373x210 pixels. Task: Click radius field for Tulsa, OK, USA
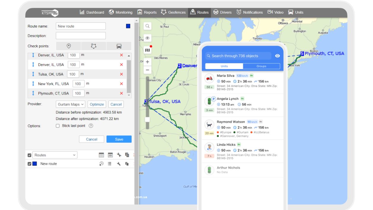pyautogui.click(x=73, y=74)
